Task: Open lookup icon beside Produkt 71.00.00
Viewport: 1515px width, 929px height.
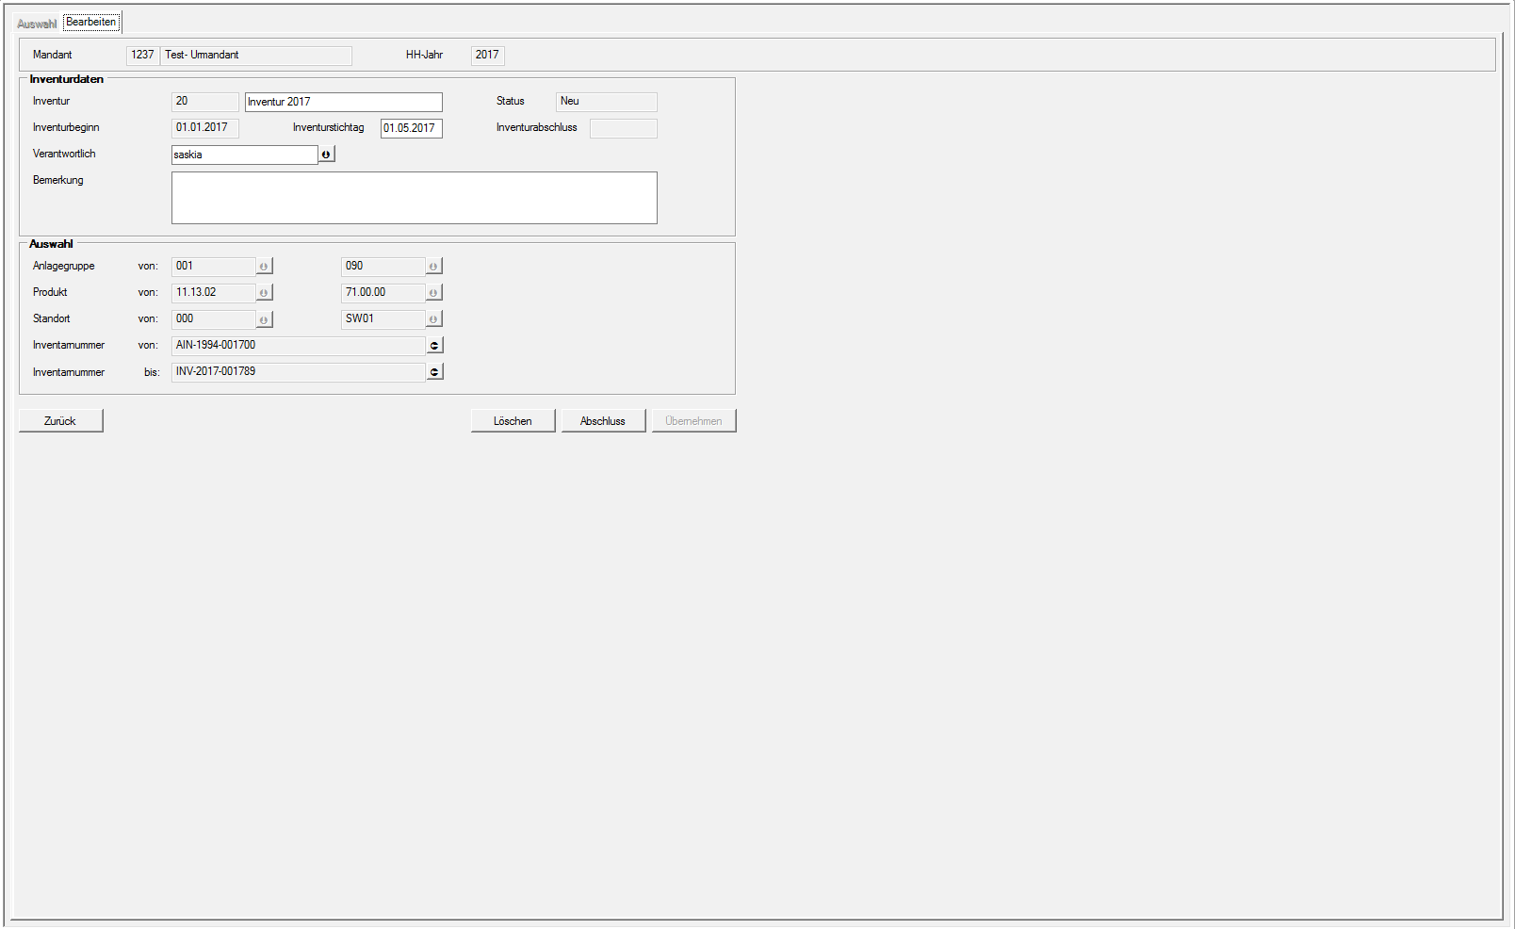Action: [433, 293]
